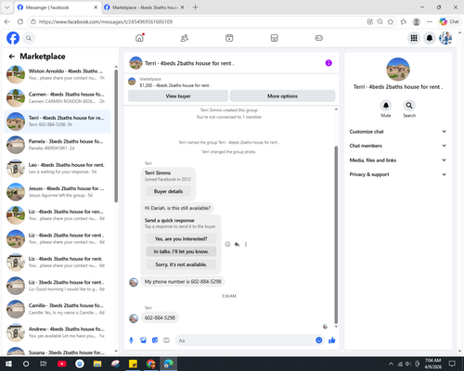Open the notifications bell in header
The image size is (464, 371).
click(430, 38)
